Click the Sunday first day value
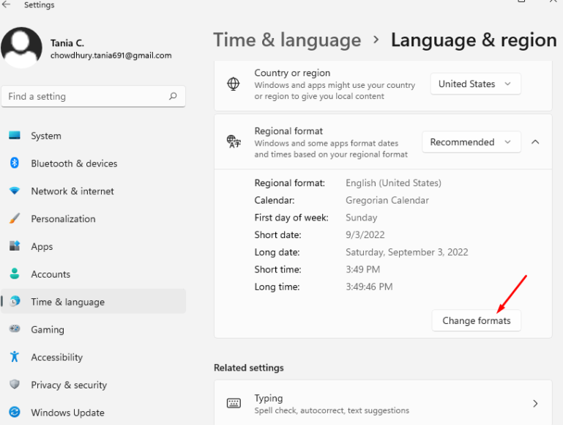This screenshot has height=425, width=563. [x=361, y=218]
